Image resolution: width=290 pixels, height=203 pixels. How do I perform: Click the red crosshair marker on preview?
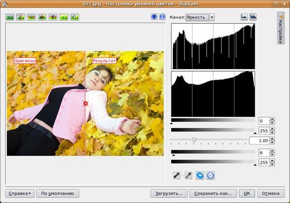coord(86,104)
